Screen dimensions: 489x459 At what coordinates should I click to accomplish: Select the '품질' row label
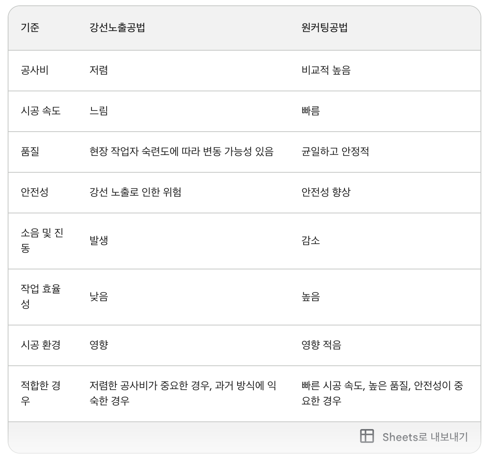(30, 152)
